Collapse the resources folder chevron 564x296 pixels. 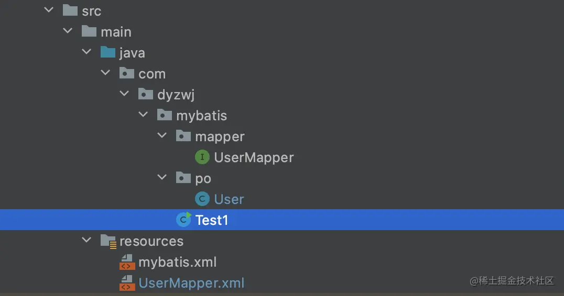click(x=86, y=241)
